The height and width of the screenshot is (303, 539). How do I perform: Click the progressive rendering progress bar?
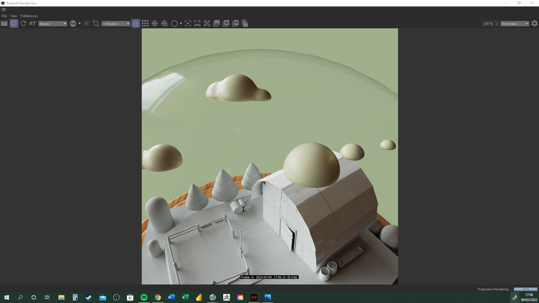pyautogui.click(x=526, y=289)
